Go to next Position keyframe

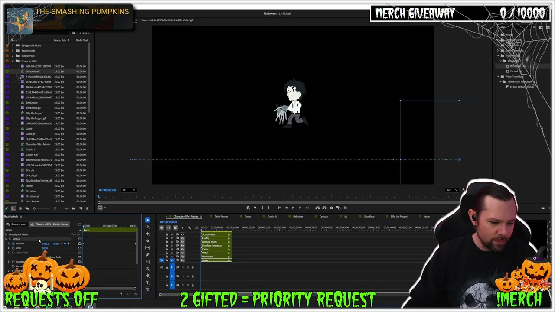point(69,244)
